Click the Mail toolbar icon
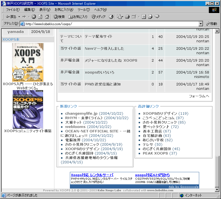 pos(120,17)
